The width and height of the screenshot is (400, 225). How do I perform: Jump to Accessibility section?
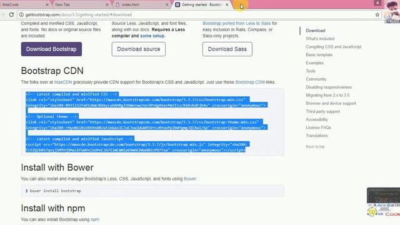317,119
